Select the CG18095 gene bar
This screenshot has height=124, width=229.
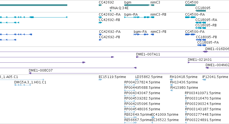click(x=200, y=11)
